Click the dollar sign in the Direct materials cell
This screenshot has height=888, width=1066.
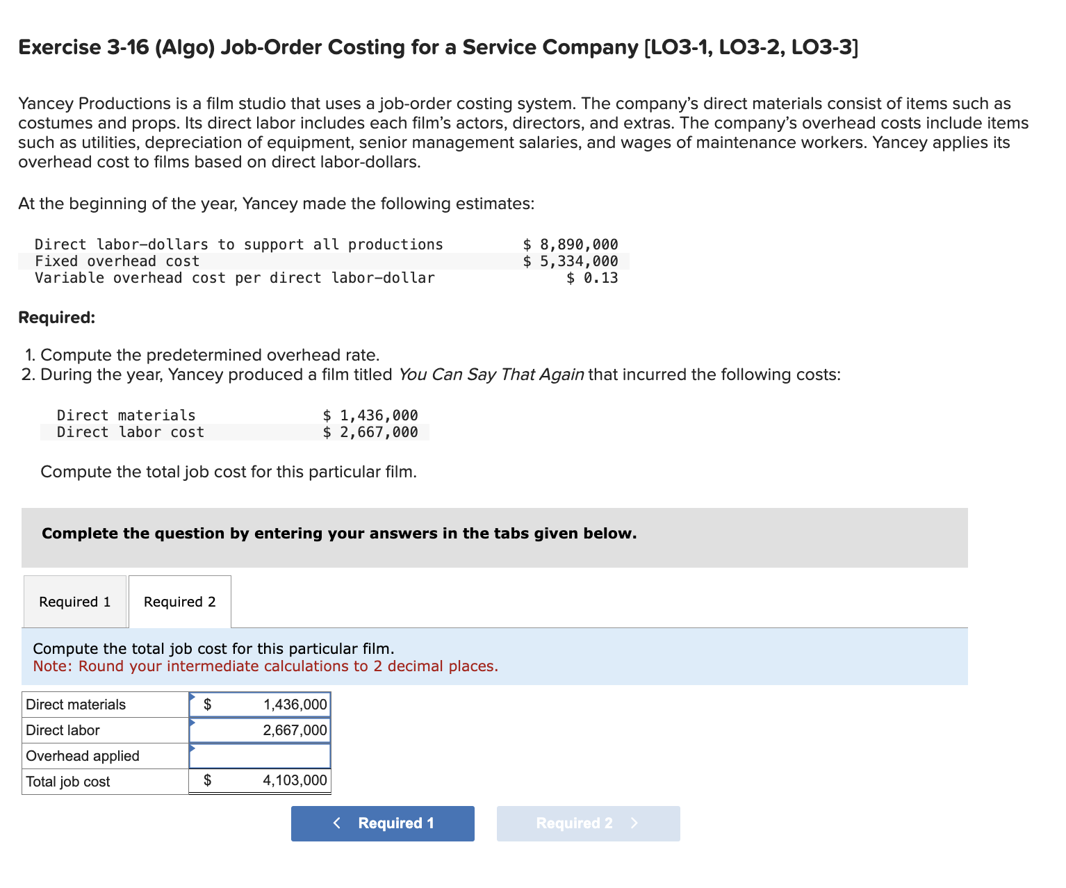pyautogui.click(x=206, y=704)
